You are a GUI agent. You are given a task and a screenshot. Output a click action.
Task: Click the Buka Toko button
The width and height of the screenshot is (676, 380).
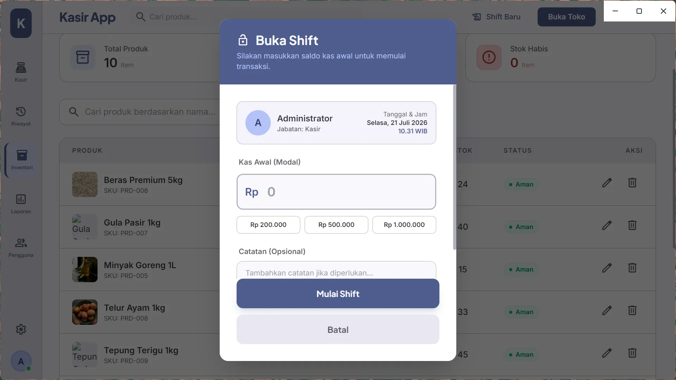point(567,17)
